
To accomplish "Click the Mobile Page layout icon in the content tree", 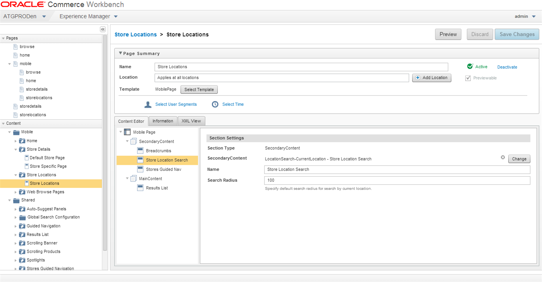I will (127, 132).
